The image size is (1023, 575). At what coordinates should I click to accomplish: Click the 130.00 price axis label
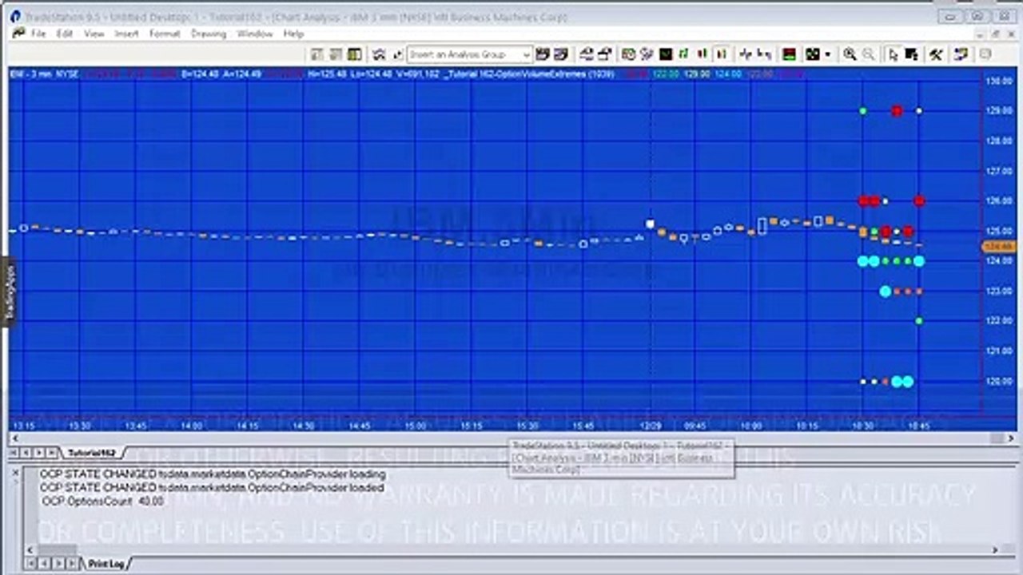[997, 81]
